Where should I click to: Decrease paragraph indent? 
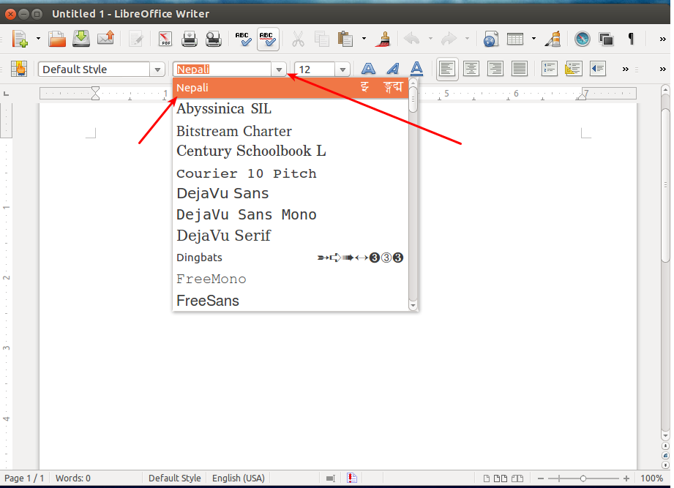[597, 69]
